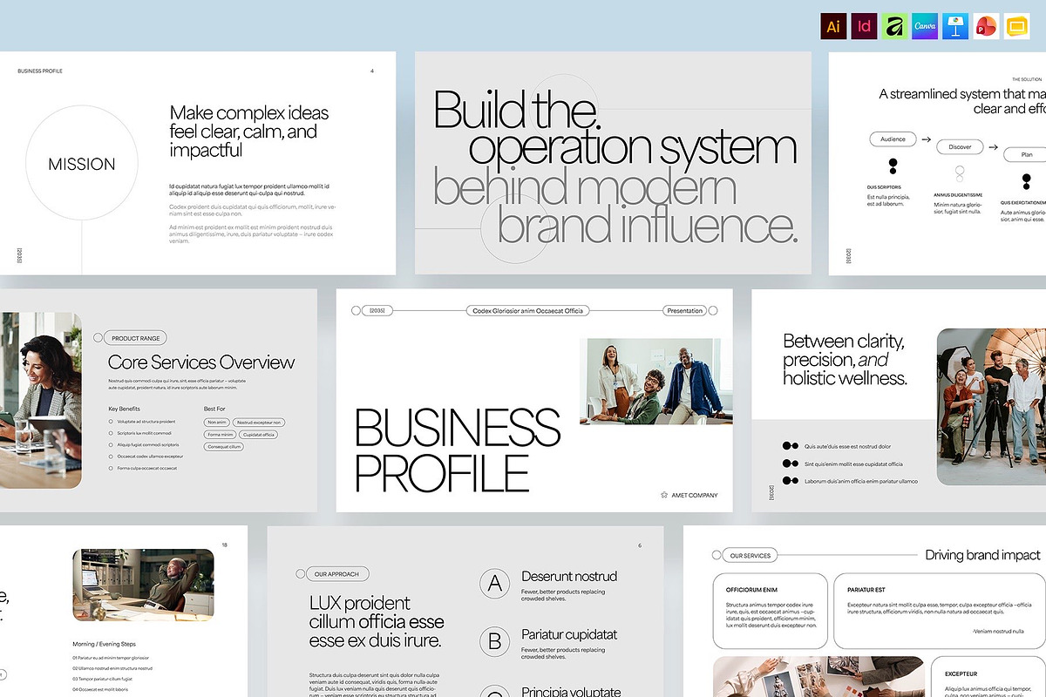The height and width of the screenshot is (697, 1046).
Task: Click the OFFICIORUM ENIM card heading
Action: pyautogui.click(x=751, y=591)
